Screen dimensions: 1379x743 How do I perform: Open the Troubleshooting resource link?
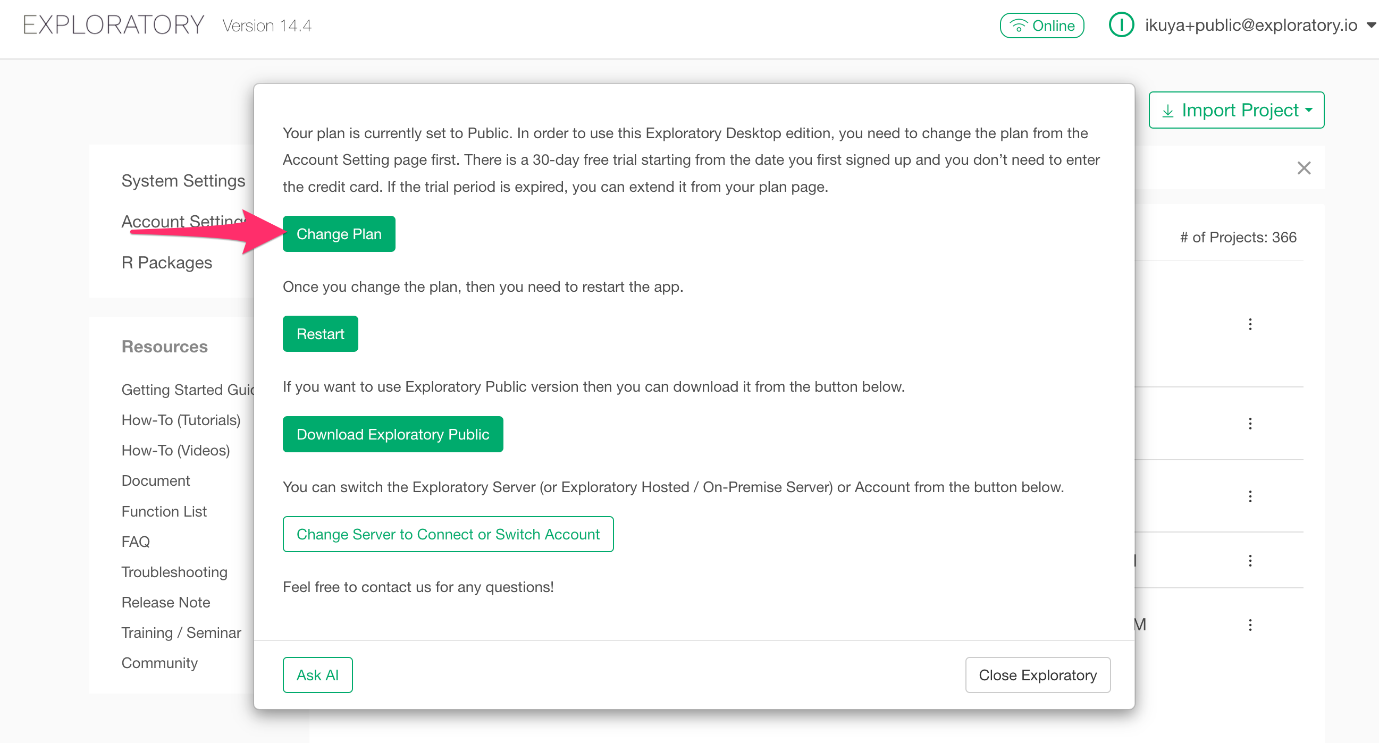pyautogui.click(x=174, y=572)
